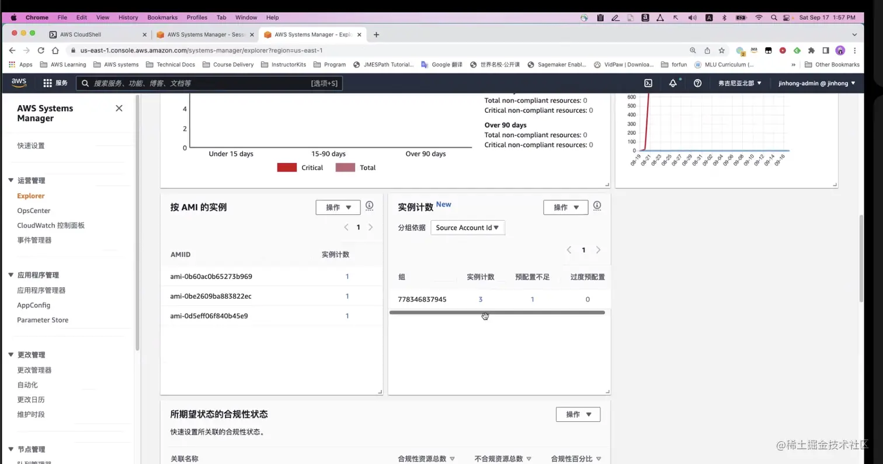Sort by 合规性资源总数 column
The width and height of the screenshot is (883, 464).
coord(426,459)
